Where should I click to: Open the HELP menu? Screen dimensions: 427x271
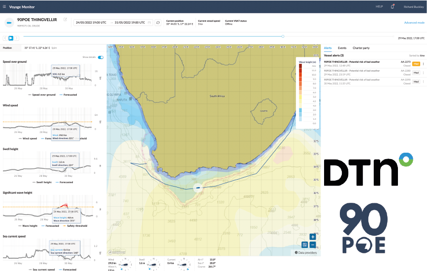379,6
